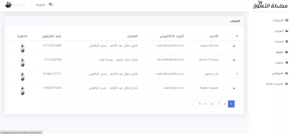Select email Akram66@mail.com
The image size is (289, 134).
[170, 60]
